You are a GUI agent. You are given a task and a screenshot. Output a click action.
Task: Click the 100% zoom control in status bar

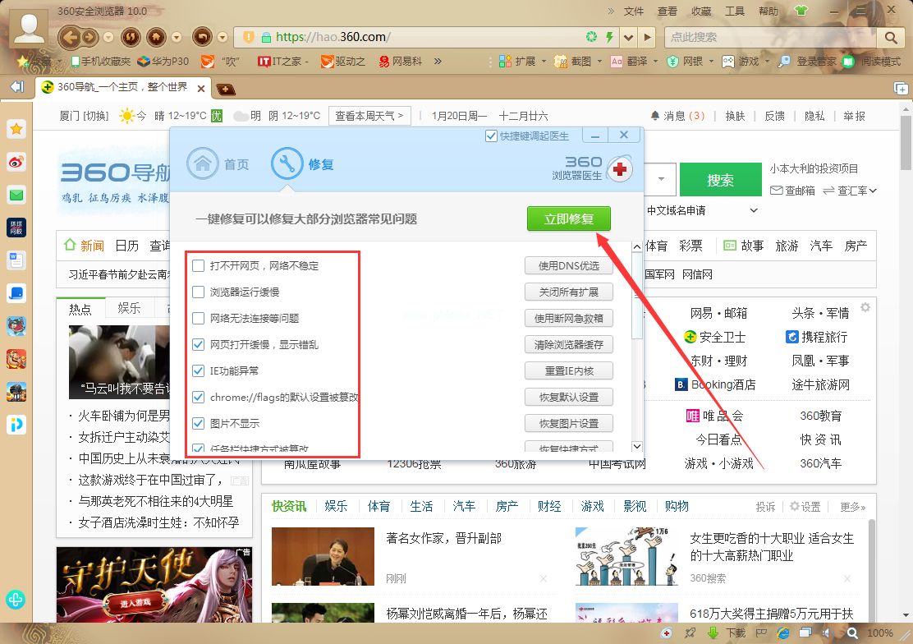pos(879,632)
